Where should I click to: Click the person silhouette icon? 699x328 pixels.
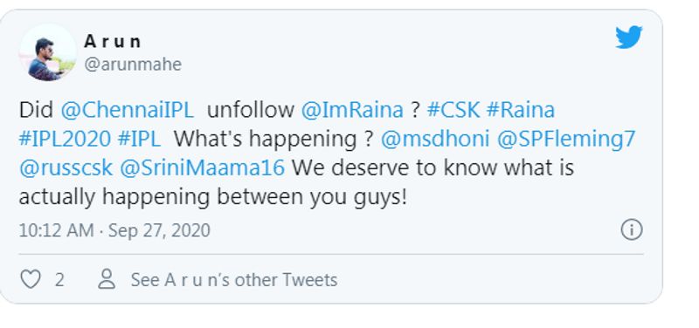pos(107,279)
